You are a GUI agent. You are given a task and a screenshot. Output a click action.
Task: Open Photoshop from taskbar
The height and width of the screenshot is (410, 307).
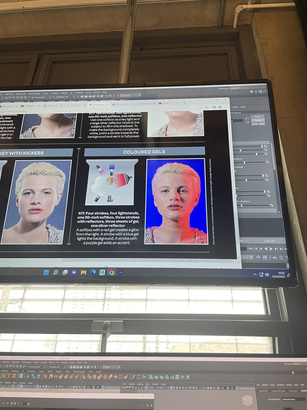click(121, 272)
